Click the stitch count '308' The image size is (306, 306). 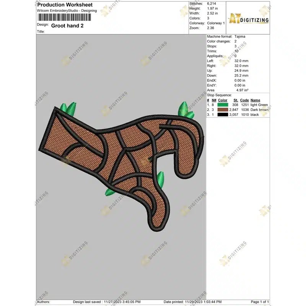click(235, 105)
